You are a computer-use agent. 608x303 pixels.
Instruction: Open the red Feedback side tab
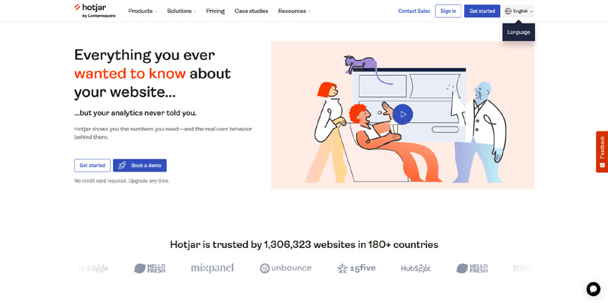(602, 151)
